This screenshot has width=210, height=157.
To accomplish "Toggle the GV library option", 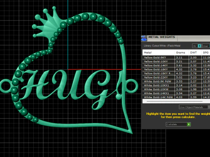I will 197,46.
